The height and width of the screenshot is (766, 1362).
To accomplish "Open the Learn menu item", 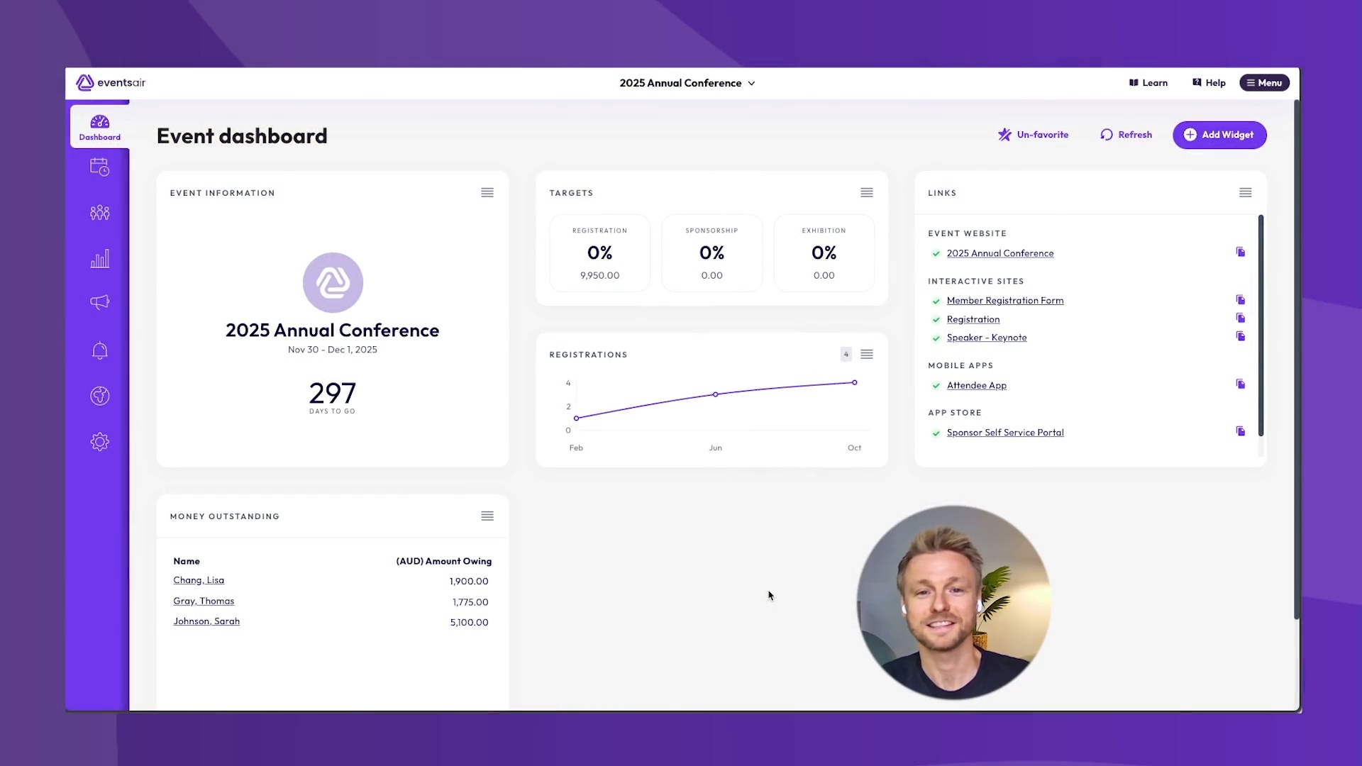I will point(1148,83).
